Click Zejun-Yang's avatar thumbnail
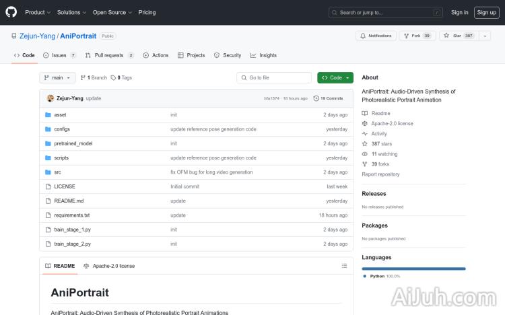The width and height of the screenshot is (505, 315). [50, 98]
